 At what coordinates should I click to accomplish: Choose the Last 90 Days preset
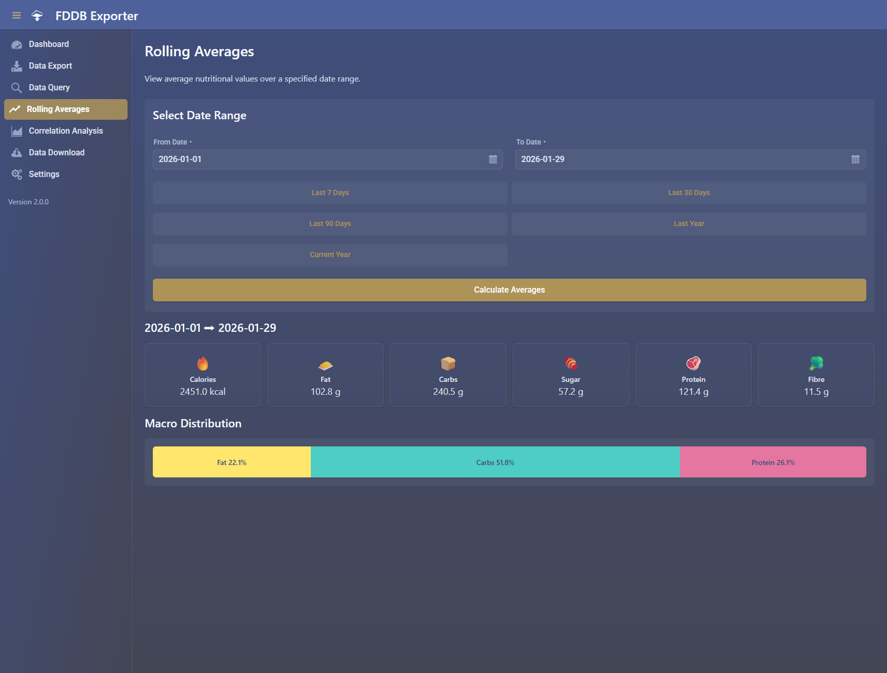tap(330, 224)
